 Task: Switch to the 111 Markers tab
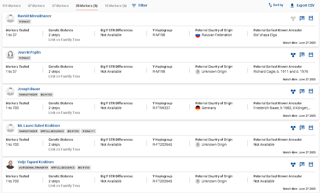tap(12, 6)
